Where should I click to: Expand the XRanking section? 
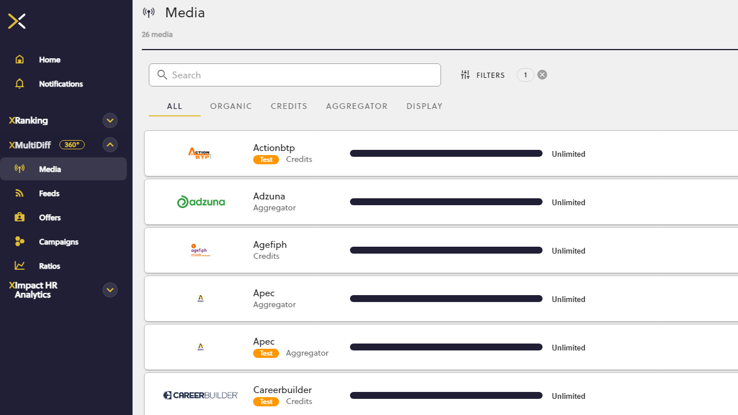coord(110,120)
